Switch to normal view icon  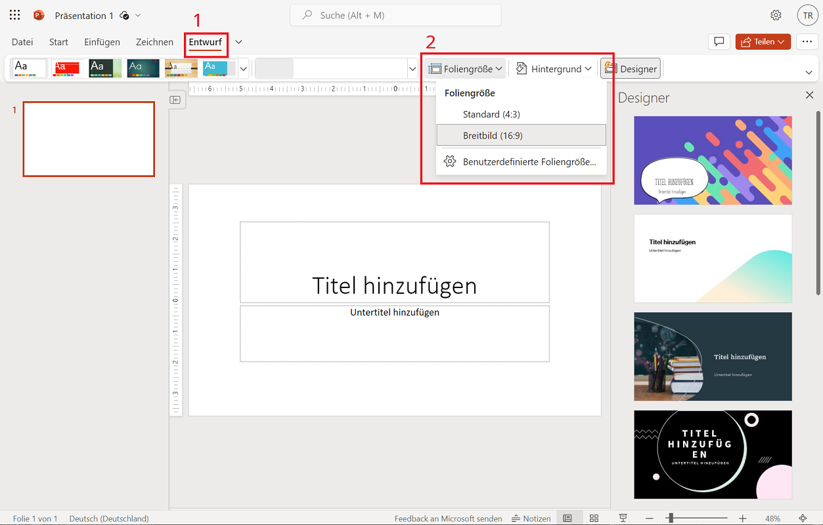coord(568,518)
